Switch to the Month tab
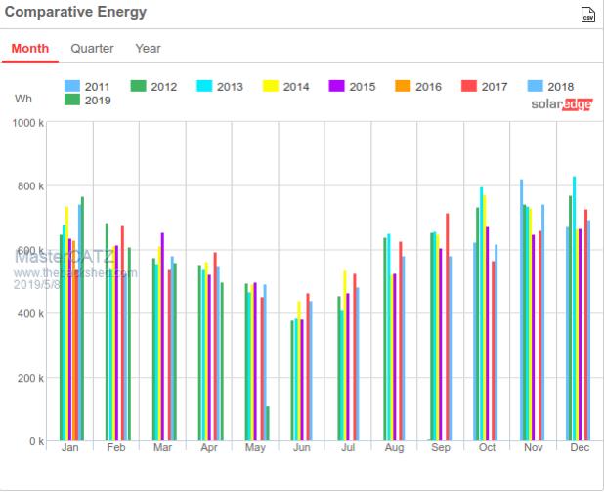The image size is (604, 492). [30, 49]
